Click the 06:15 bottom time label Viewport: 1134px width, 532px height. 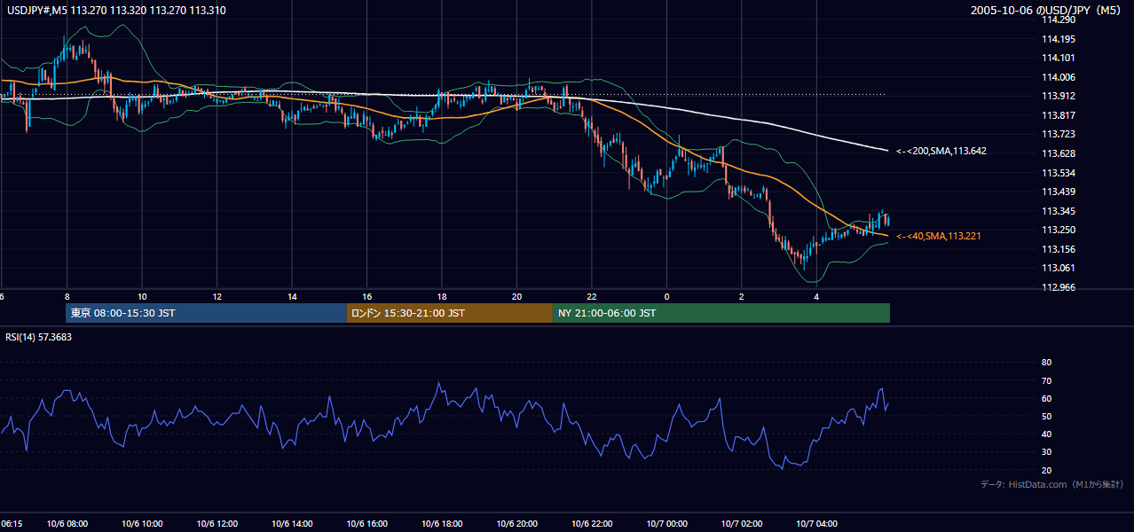12,524
